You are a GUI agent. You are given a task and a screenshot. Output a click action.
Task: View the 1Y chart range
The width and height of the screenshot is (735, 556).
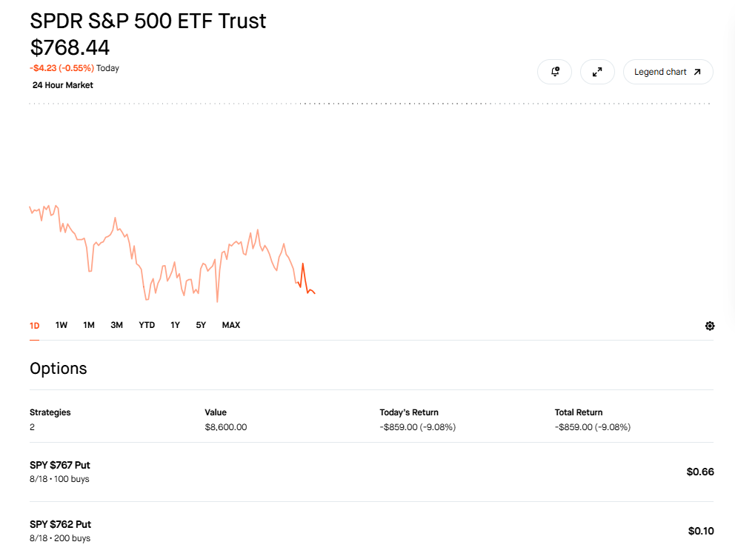click(x=176, y=325)
